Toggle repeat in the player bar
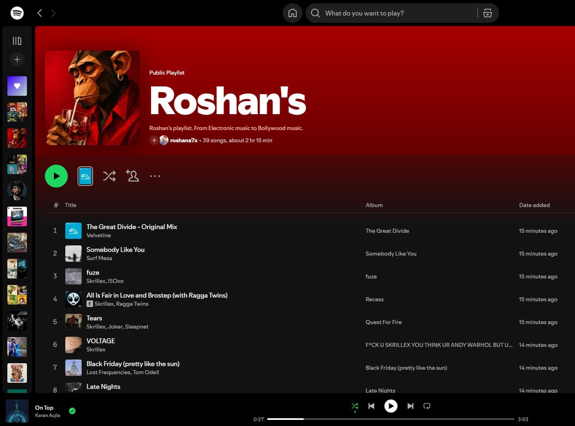The image size is (575, 426). point(427,406)
